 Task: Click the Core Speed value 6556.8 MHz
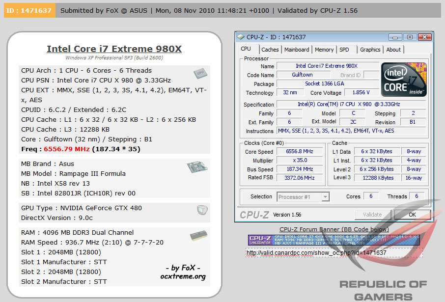tap(300, 152)
